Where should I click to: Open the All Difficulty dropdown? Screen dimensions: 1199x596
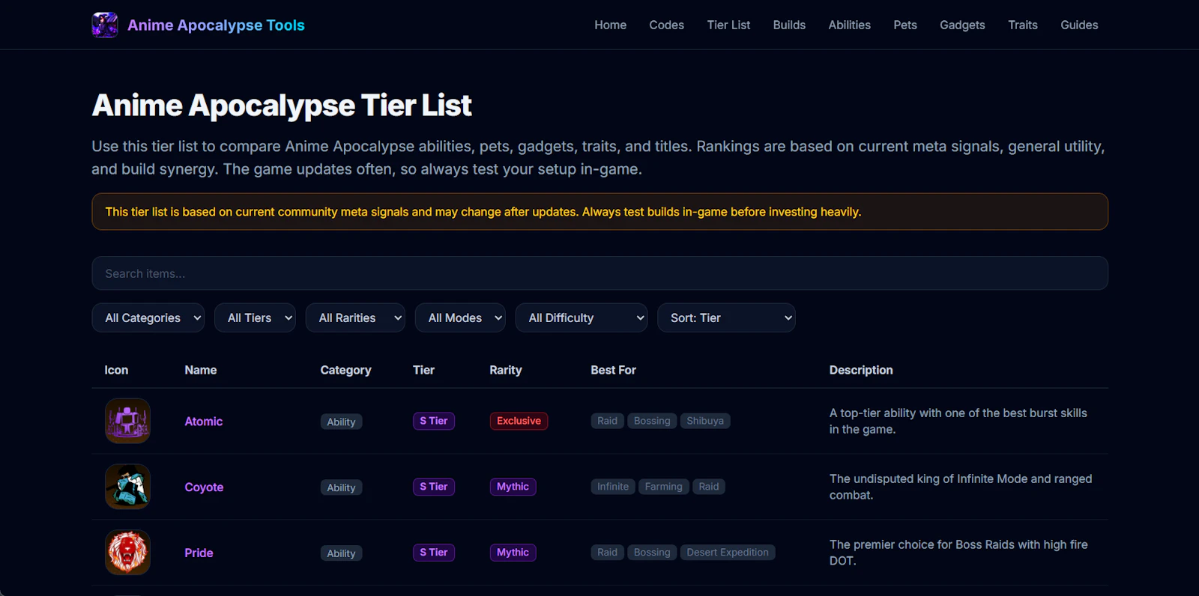582,317
